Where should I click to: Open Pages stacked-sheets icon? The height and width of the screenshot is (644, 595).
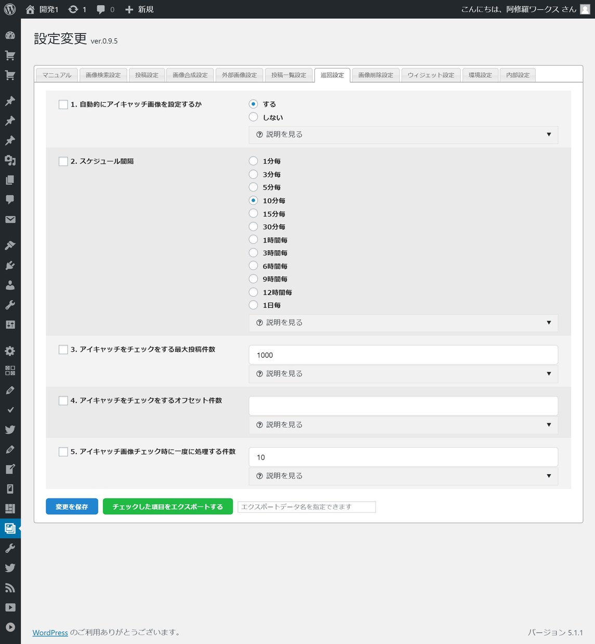tap(10, 180)
